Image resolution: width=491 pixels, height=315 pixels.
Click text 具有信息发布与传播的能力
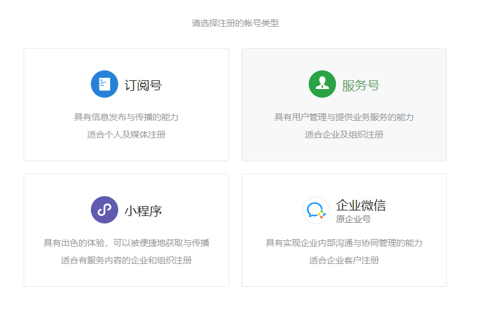tap(126, 117)
